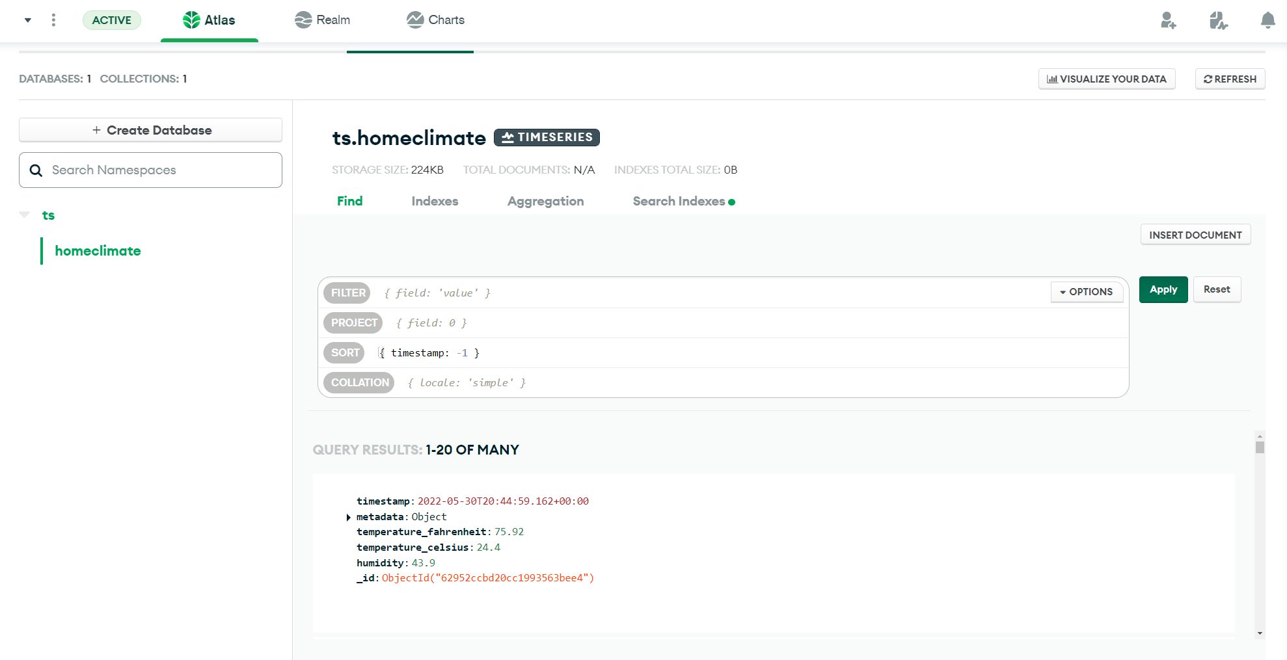The height and width of the screenshot is (660, 1287).
Task: Open the project activity feed icon
Action: pyautogui.click(x=1217, y=21)
